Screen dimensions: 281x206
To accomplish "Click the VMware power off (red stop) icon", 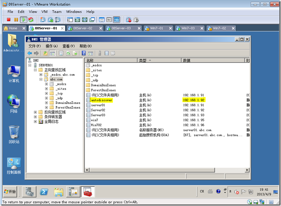I will (x=9, y=19).
